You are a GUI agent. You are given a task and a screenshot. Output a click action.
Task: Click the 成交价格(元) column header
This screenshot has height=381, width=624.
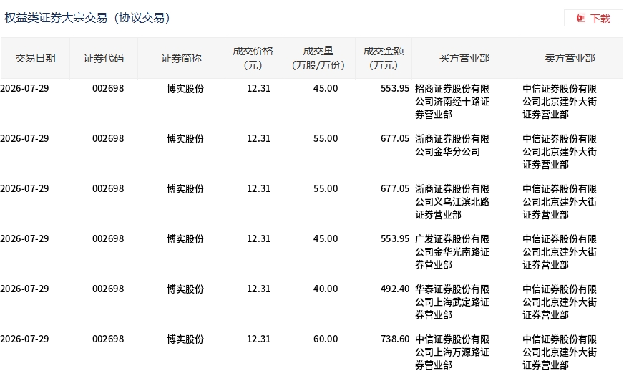(253, 58)
